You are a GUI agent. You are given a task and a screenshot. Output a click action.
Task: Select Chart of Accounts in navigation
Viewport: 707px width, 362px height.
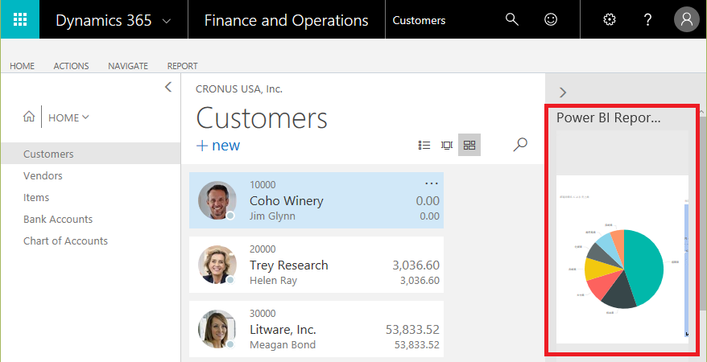click(x=65, y=241)
